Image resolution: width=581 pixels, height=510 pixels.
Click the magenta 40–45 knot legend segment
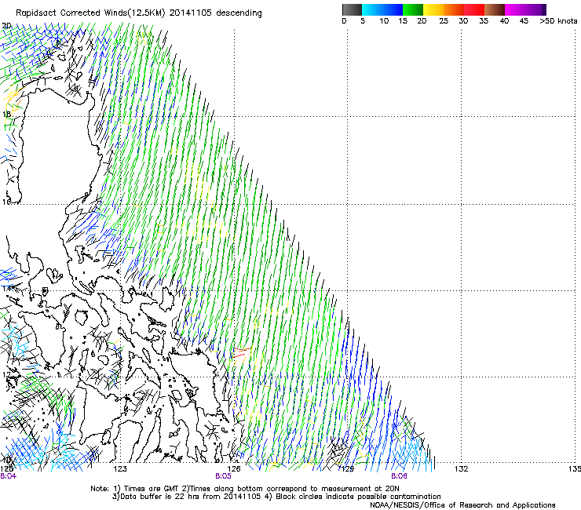(515, 9)
